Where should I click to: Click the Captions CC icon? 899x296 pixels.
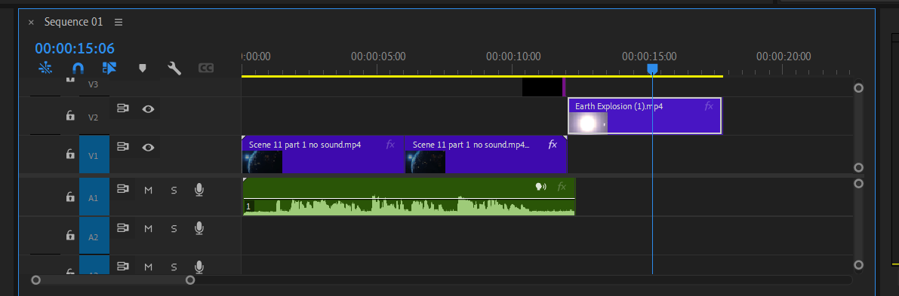click(x=206, y=68)
